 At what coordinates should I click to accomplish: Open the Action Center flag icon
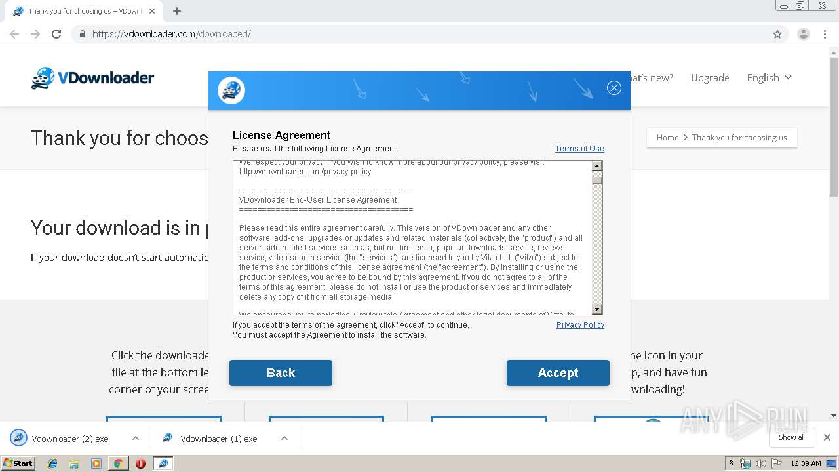[777, 463]
